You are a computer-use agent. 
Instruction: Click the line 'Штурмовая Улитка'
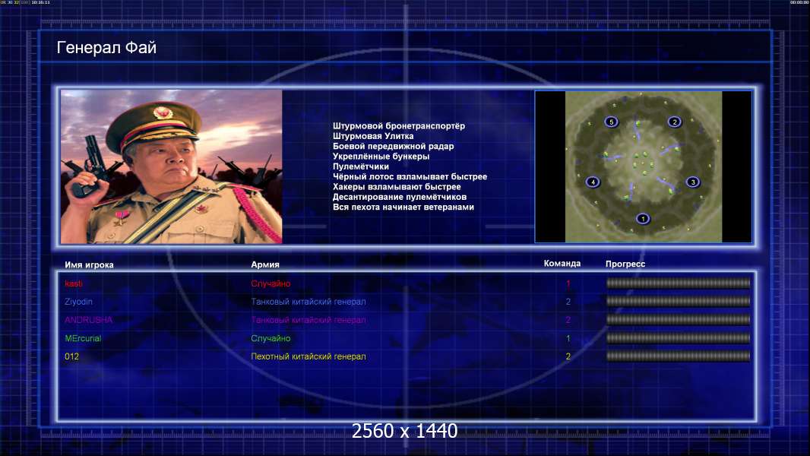tap(373, 136)
